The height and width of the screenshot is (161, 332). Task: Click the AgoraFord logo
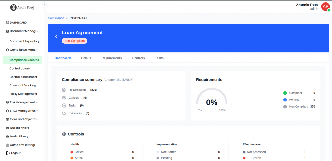click(x=22, y=7)
